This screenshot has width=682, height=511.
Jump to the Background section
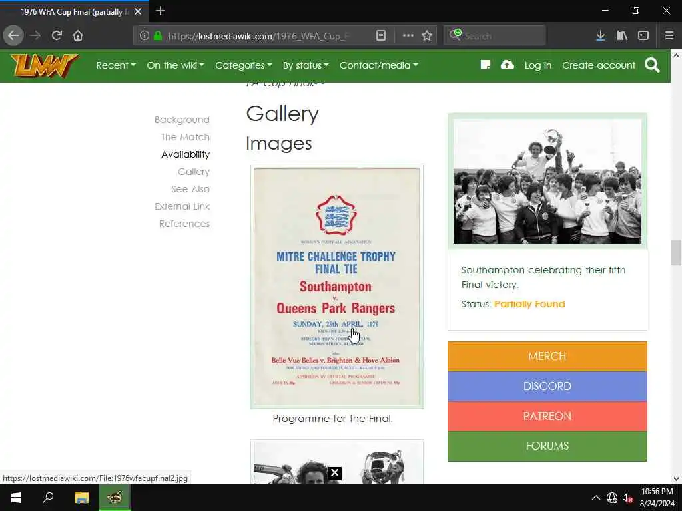click(x=182, y=120)
